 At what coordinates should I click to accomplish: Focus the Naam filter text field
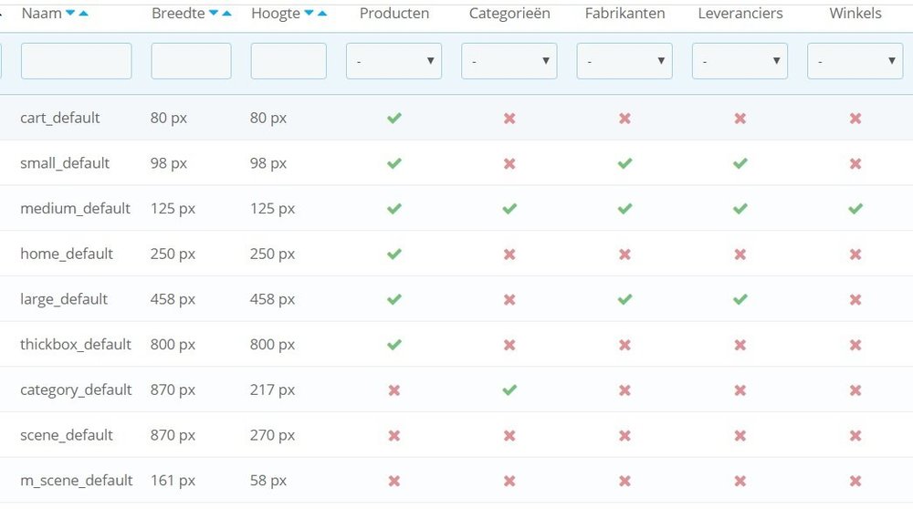pos(76,61)
